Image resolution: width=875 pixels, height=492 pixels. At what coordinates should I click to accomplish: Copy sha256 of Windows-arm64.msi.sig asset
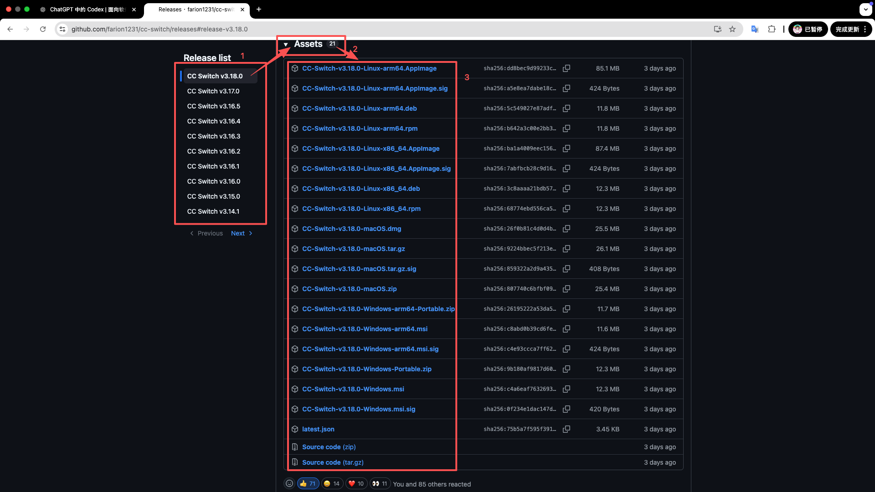point(566,349)
